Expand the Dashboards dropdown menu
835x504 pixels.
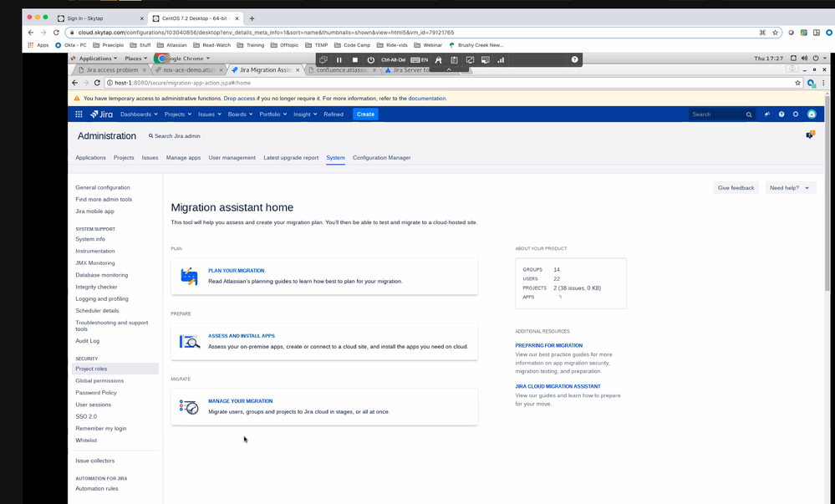tap(139, 114)
